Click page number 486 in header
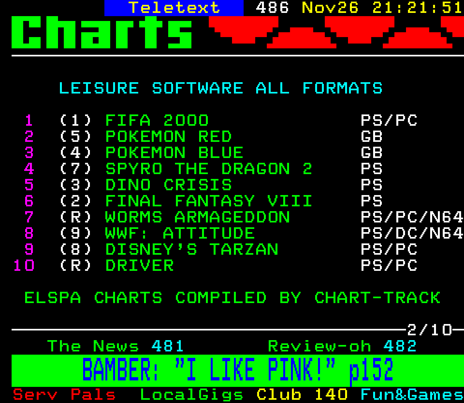Viewport: 464px width, 403px height. point(272,8)
